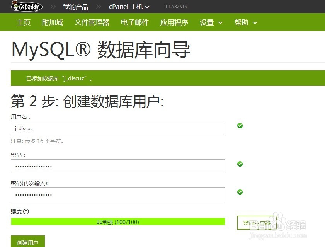The image size is (325, 247).
Task: Click the 第 2 步: 创建数据库用户 heading
Action: tap(87, 101)
